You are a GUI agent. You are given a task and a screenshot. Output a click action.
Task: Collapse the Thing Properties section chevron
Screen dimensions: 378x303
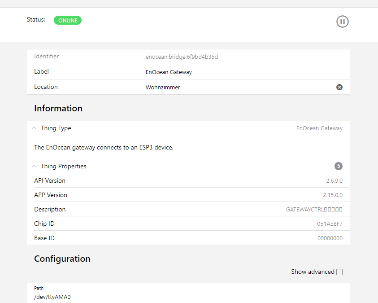[34, 167]
